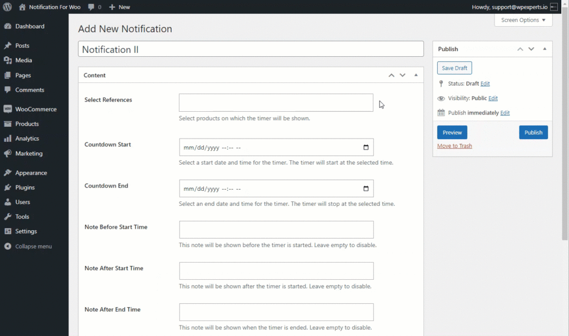Screen dimensions: 569x336
Task: Click the user avatar icon at top right
Action: pyautogui.click(x=554, y=7)
